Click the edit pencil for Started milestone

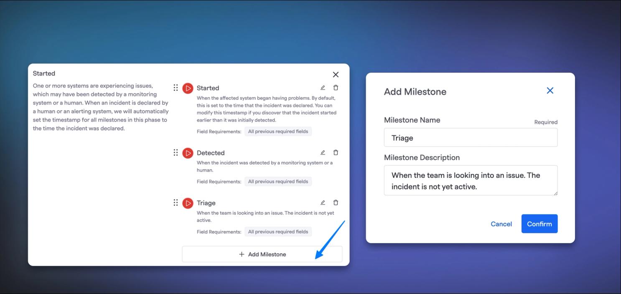coord(323,88)
